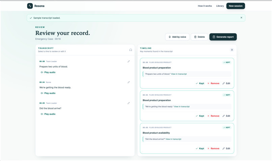This screenshot has height=161, width=272.
Task: Edit the 00:00 Blood product preparation card
Action: coord(226,84)
